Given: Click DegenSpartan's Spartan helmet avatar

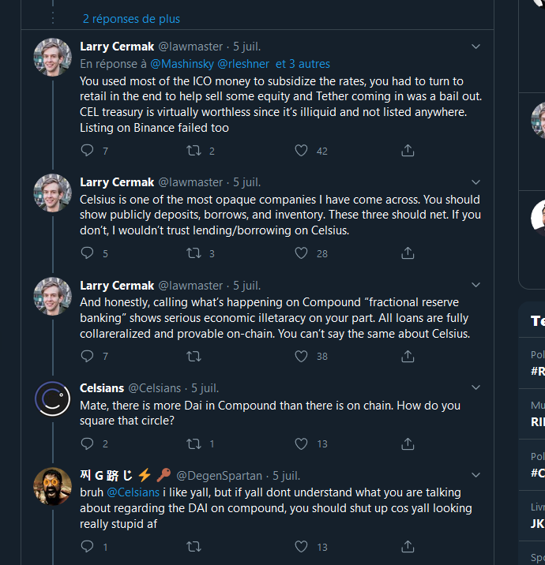Looking at the screenshot, I should click(x=52, y=486).
